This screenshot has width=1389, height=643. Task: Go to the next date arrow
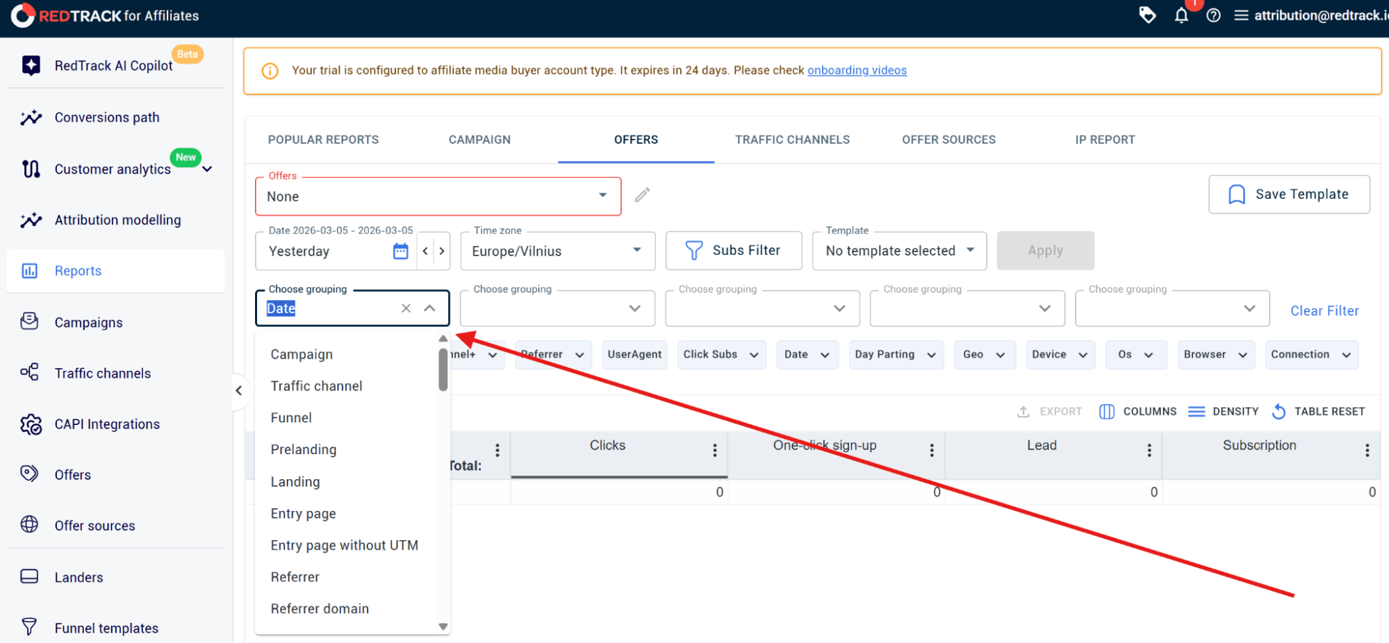pyautogui.click(x=442, y=251)
